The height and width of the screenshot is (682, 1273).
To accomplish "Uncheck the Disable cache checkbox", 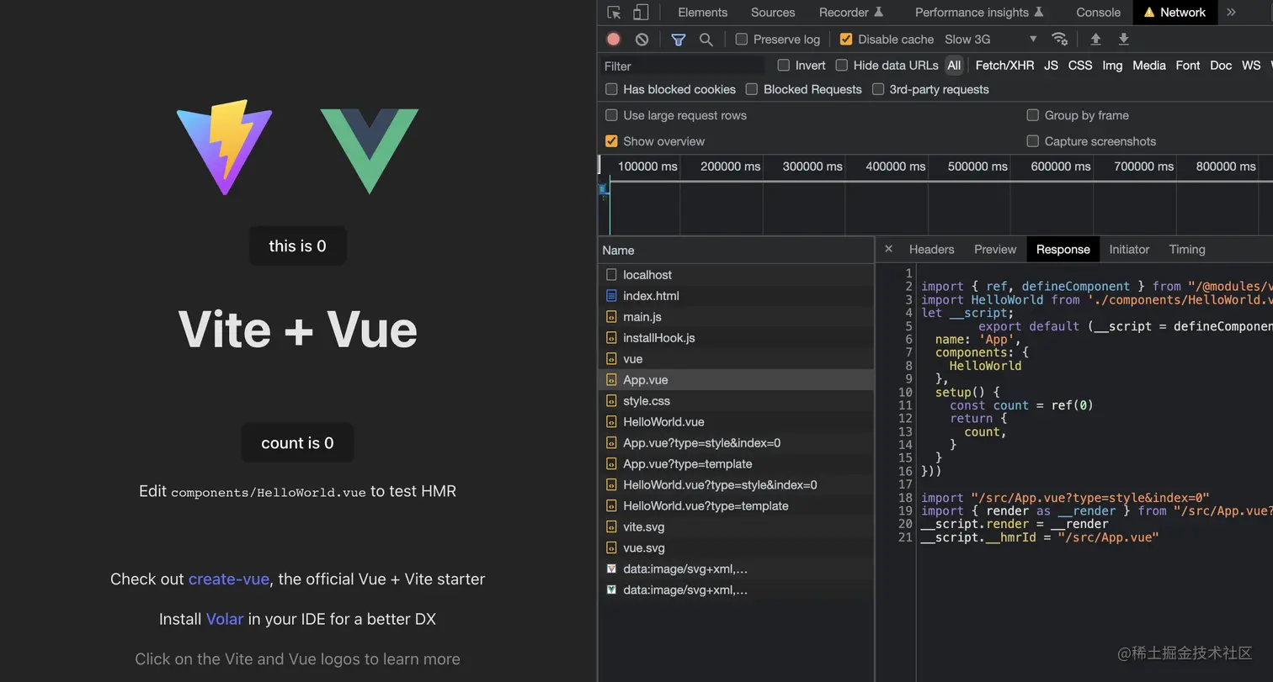I will coord(846,40).
